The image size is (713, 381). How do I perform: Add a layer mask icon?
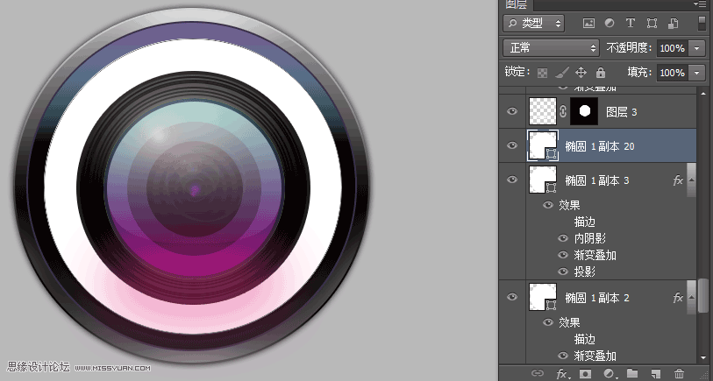point(586,374)
